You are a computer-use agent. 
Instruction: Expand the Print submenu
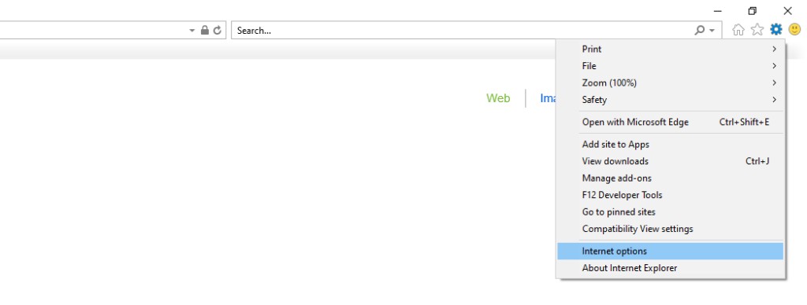(x=671, y=50)
